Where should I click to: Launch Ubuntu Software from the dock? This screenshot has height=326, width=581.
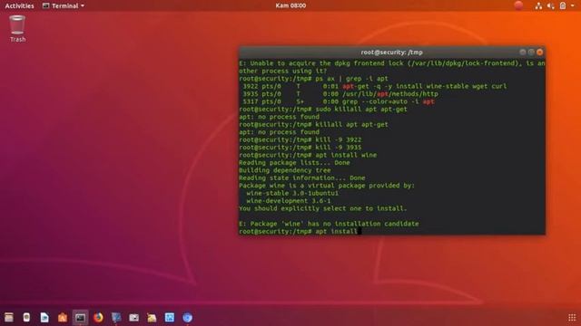tap(63, 317)
